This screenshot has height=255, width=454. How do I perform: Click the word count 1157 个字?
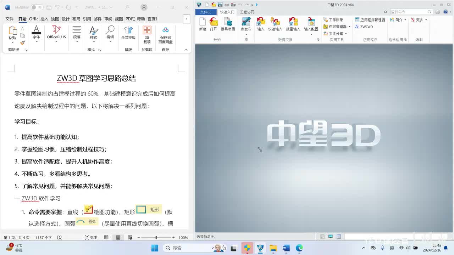point(44,237)
